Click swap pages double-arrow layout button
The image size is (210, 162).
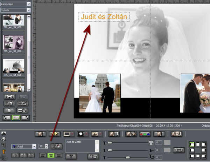(x=9, y=97)
